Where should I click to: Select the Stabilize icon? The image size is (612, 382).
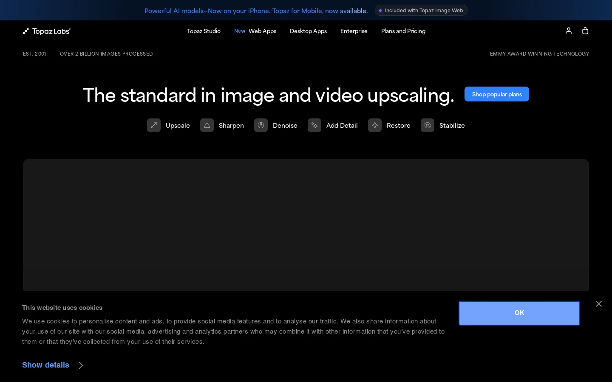click(428, 125)
